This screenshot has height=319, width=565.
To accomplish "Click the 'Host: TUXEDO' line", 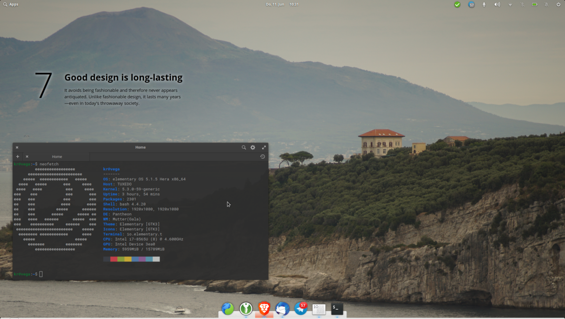I will pyautogui.click(x=117, y=184).
